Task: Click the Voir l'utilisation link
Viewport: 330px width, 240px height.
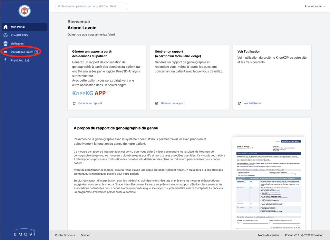Action: (253, 103)
